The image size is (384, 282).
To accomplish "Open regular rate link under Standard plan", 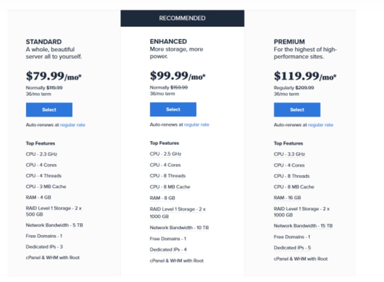I will 73,125.
